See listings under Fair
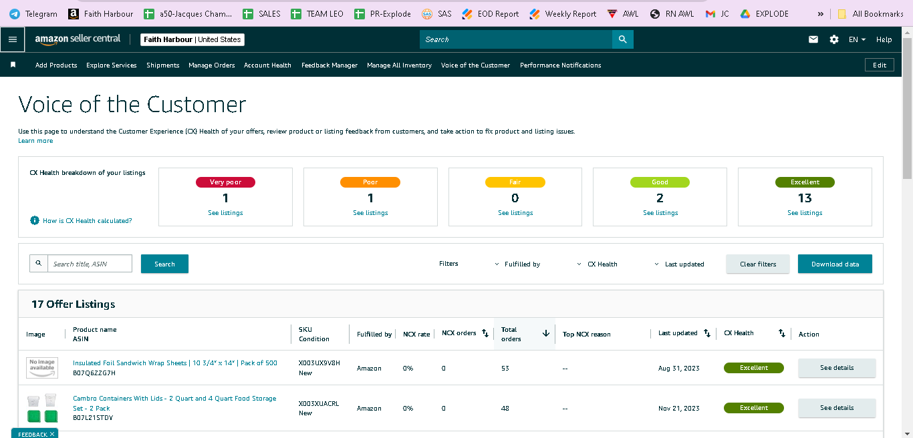Image resolution: width=913 pixels, height=438 pixels. [515, 213]
